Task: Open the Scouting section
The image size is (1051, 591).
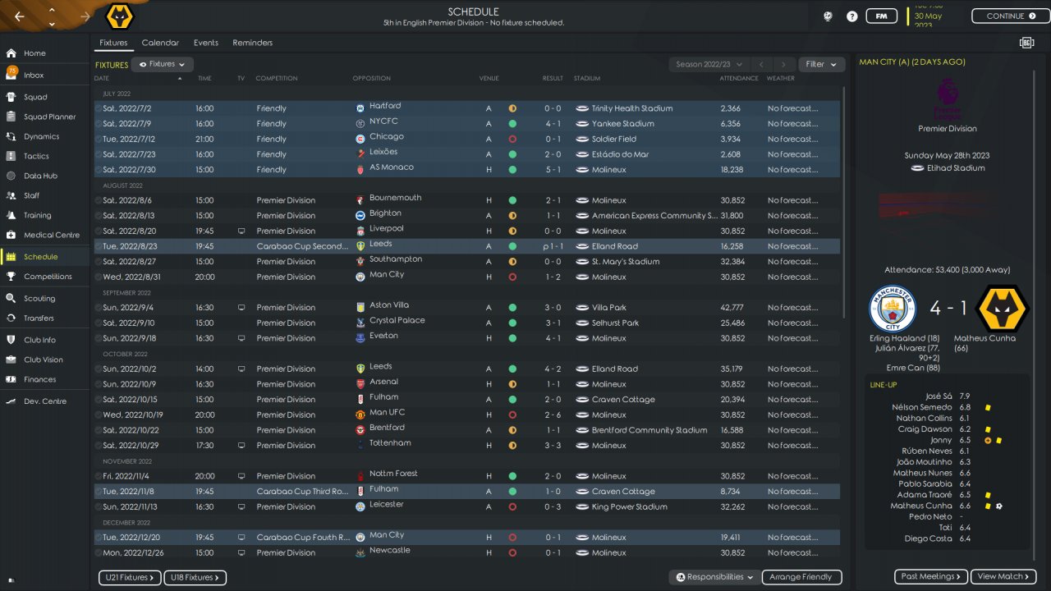Action: (39, 299)
